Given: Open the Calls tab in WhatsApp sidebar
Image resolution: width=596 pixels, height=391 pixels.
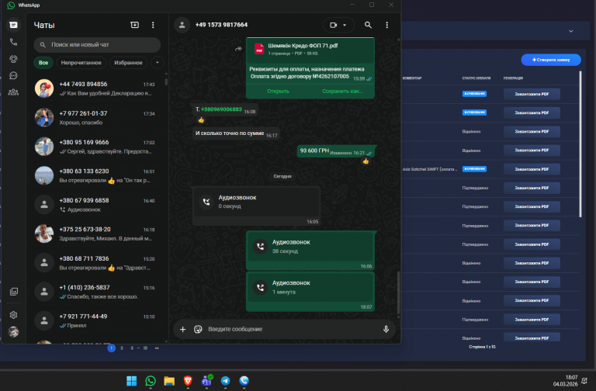Looking at the screenshot, I should [13, 42].
